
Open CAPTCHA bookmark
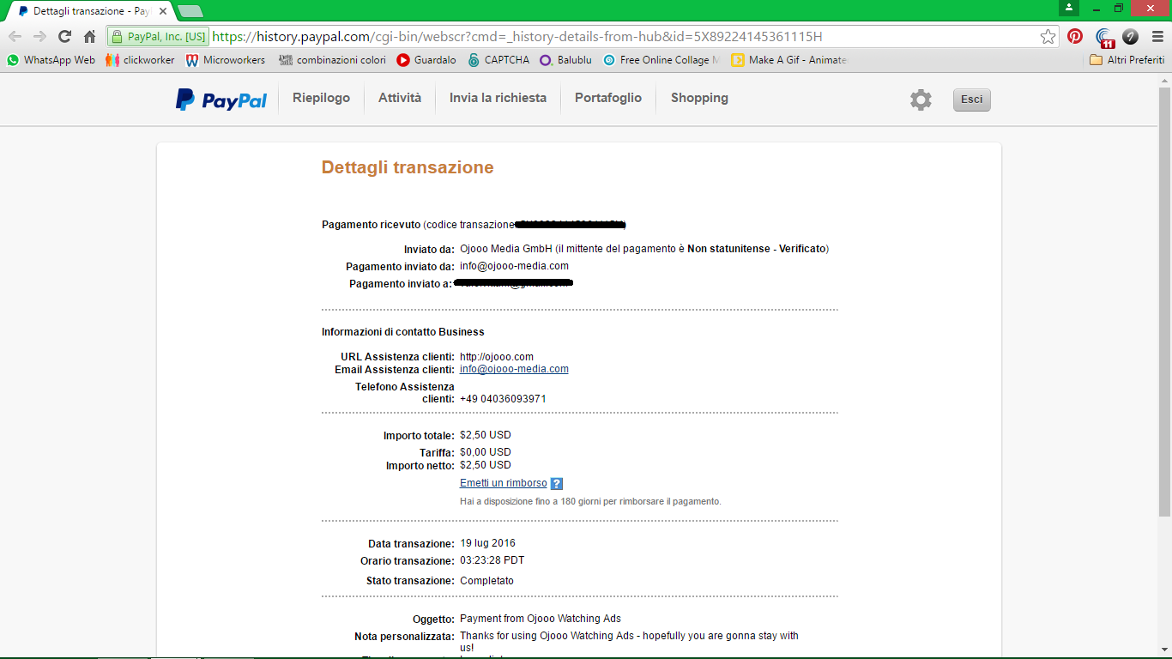(x=499, y=60)
